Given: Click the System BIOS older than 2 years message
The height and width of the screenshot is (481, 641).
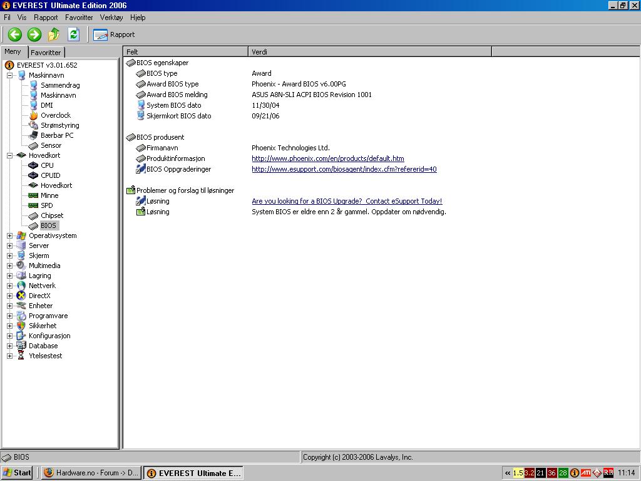Looking at the screenshot, I should [x=349, y=212].
